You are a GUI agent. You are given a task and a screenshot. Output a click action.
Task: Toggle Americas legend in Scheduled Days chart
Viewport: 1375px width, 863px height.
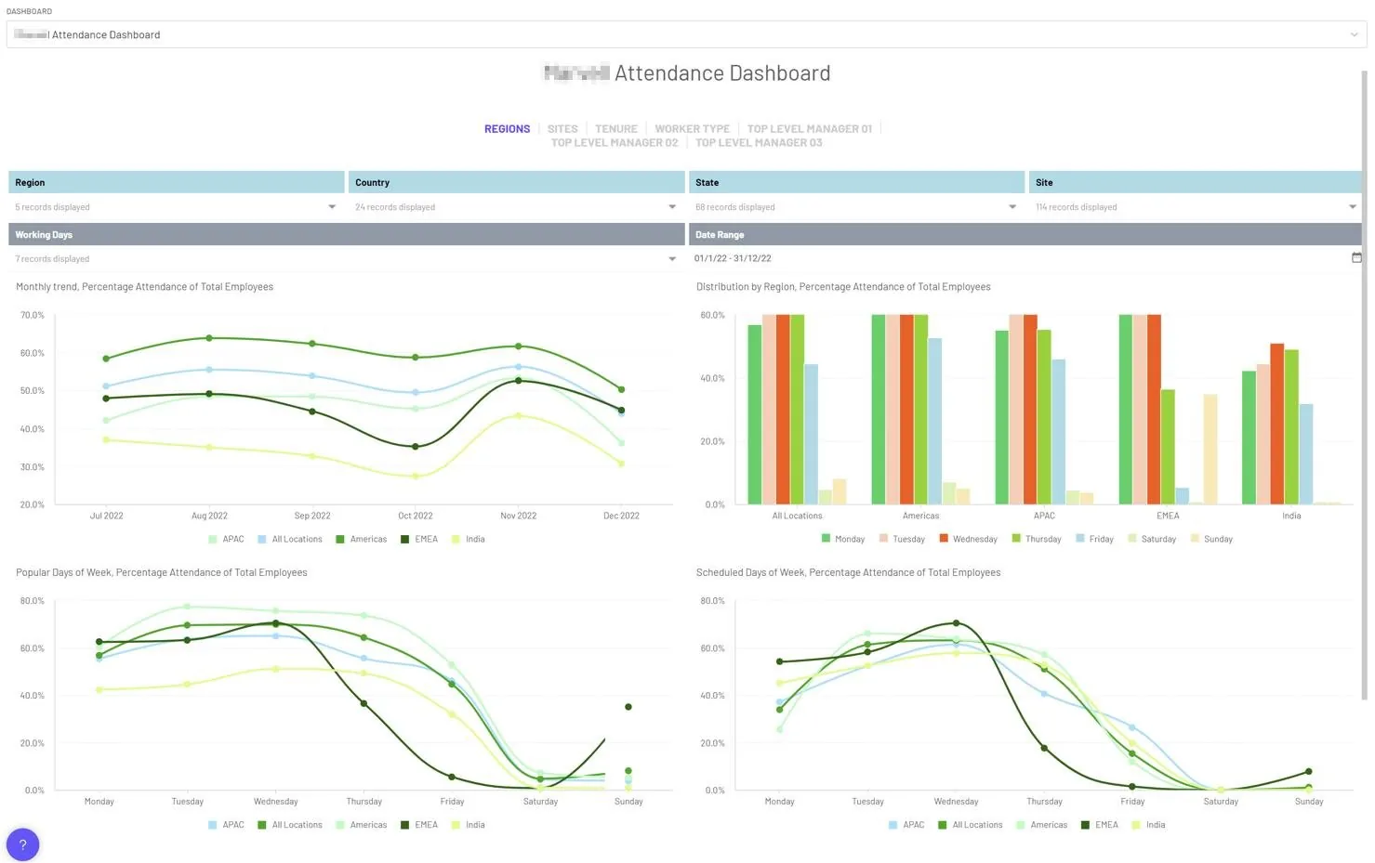tap(1042, 825)
